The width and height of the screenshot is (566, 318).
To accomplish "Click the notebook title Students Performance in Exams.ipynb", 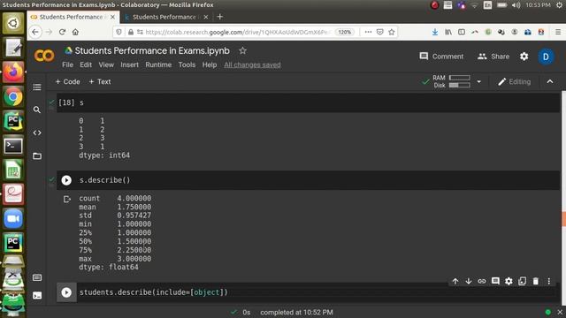I will pyautogui.click(x=152, y=51).
